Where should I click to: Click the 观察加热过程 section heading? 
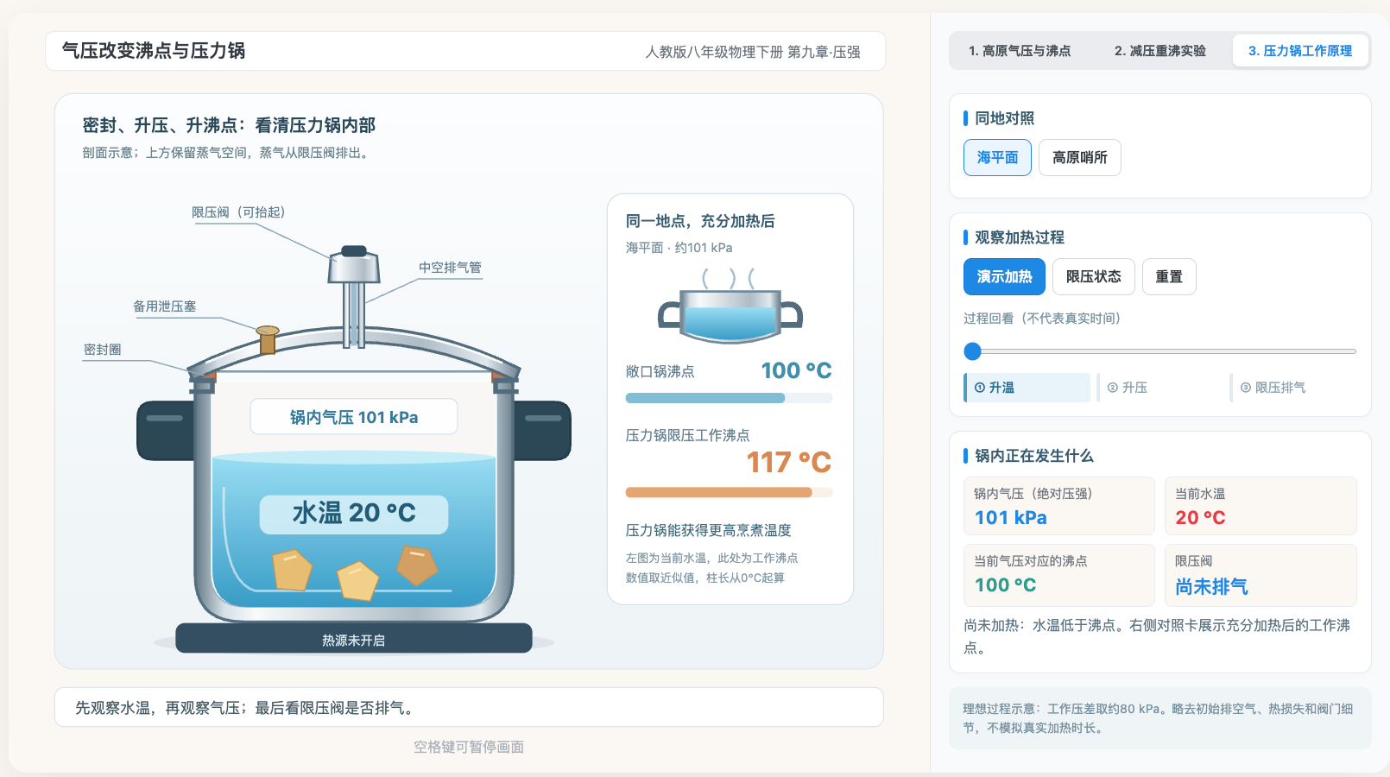coord(1019,237)
